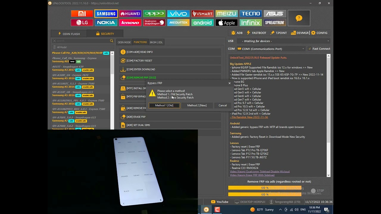This screenshot has width=381, height=214.
Task: Run [ADB] ERASE FRP
Action: pos(170,117)
